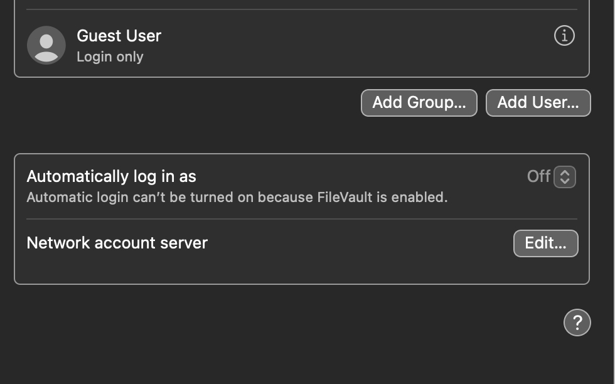Click empty space left of Add Group… button
The width and height of the screenshot is (615, 384).
tap(184, 103)
